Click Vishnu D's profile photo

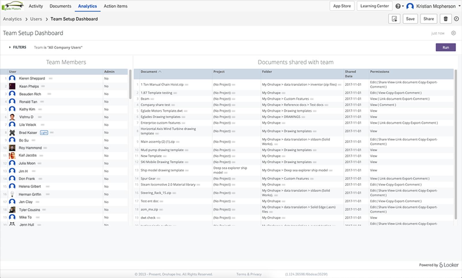pyautogui.click(x=12, y=117)
